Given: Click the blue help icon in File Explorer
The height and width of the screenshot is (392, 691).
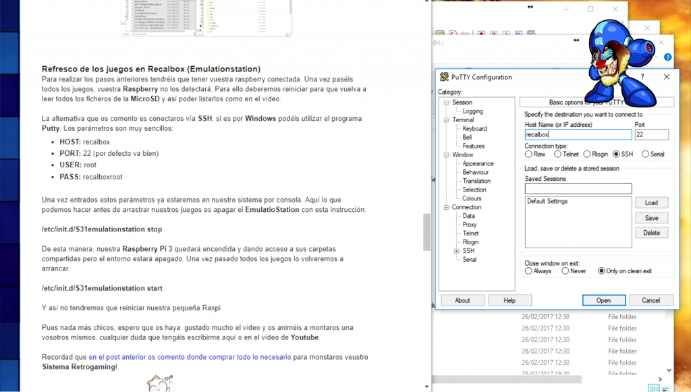Looking at the screenshot, I should point(667,58).
